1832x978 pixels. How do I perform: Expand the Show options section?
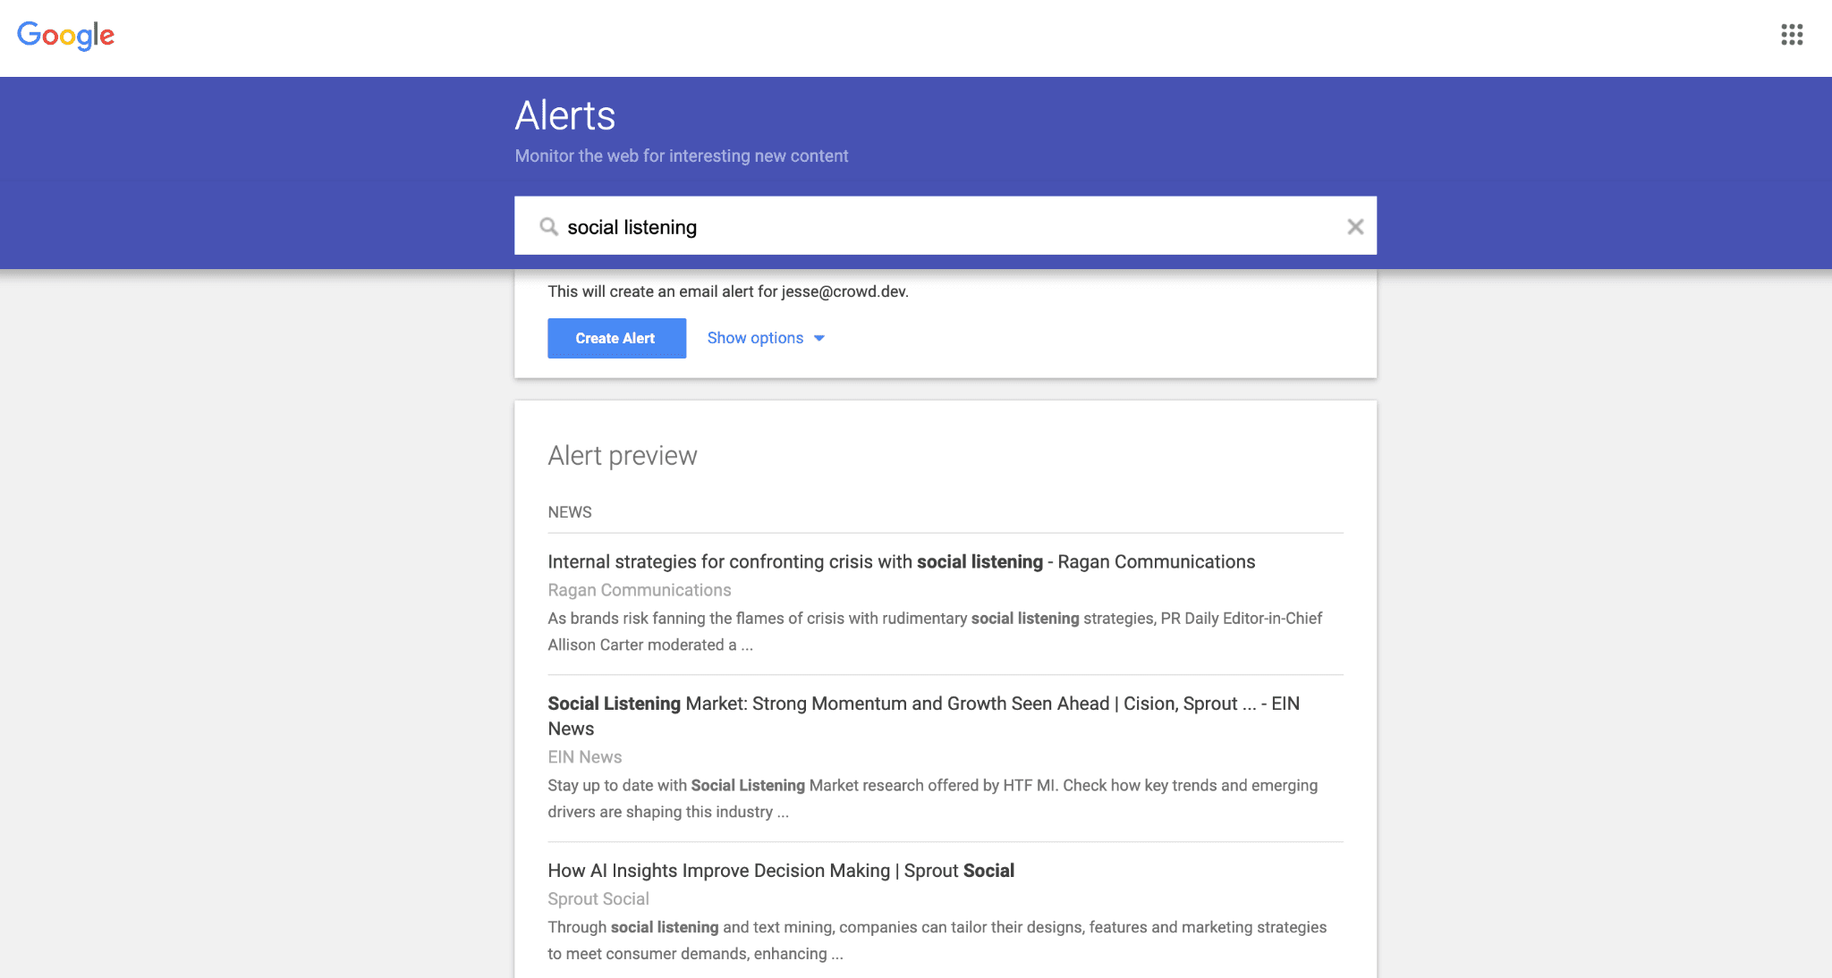(x=754, y=338)
